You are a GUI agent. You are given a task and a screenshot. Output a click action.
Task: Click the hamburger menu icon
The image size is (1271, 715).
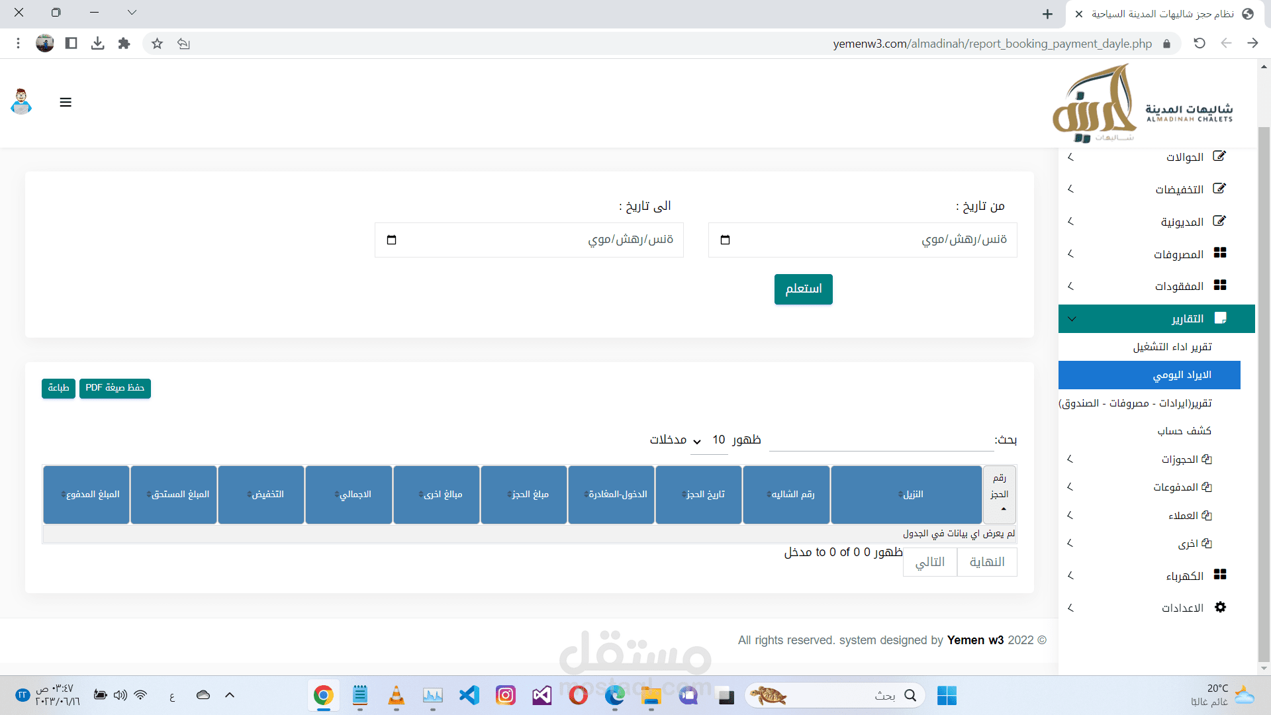66,103
